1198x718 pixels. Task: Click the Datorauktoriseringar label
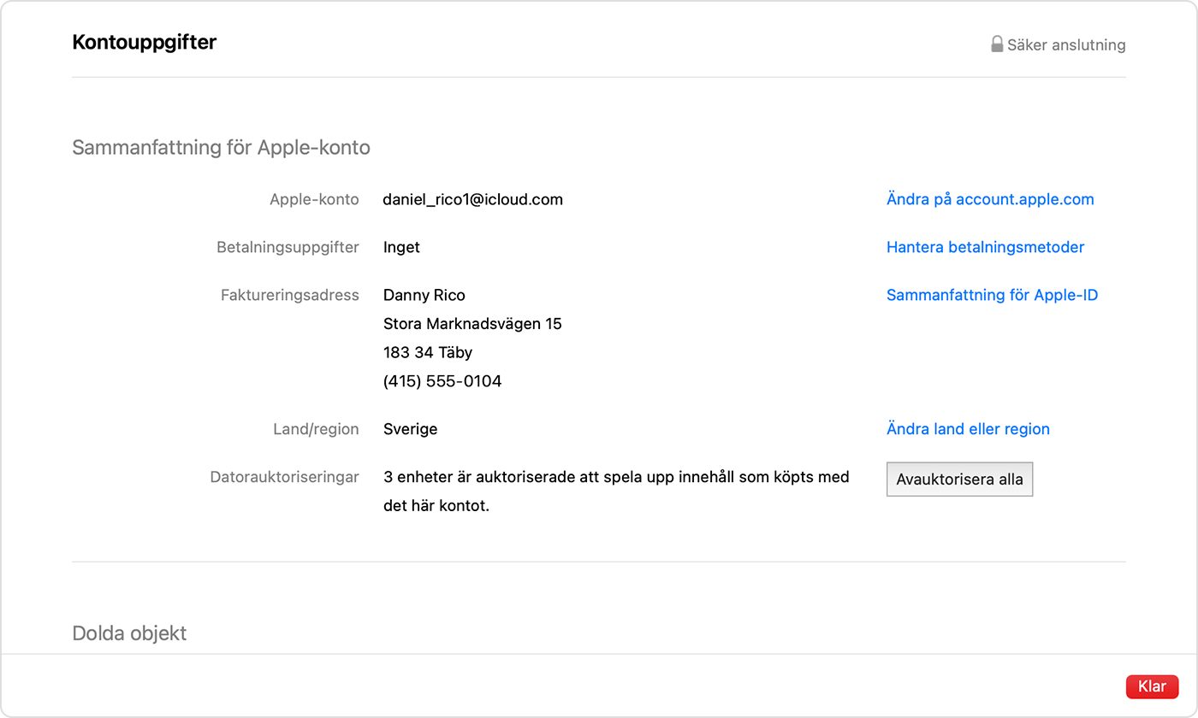click(x=285, y=477)
